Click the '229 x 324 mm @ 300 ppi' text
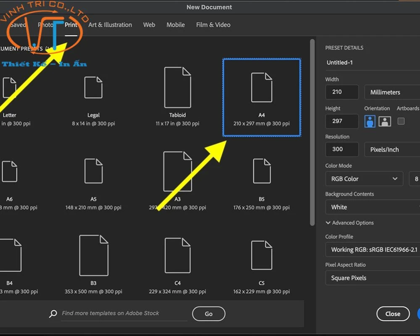 tap(177, 291)
